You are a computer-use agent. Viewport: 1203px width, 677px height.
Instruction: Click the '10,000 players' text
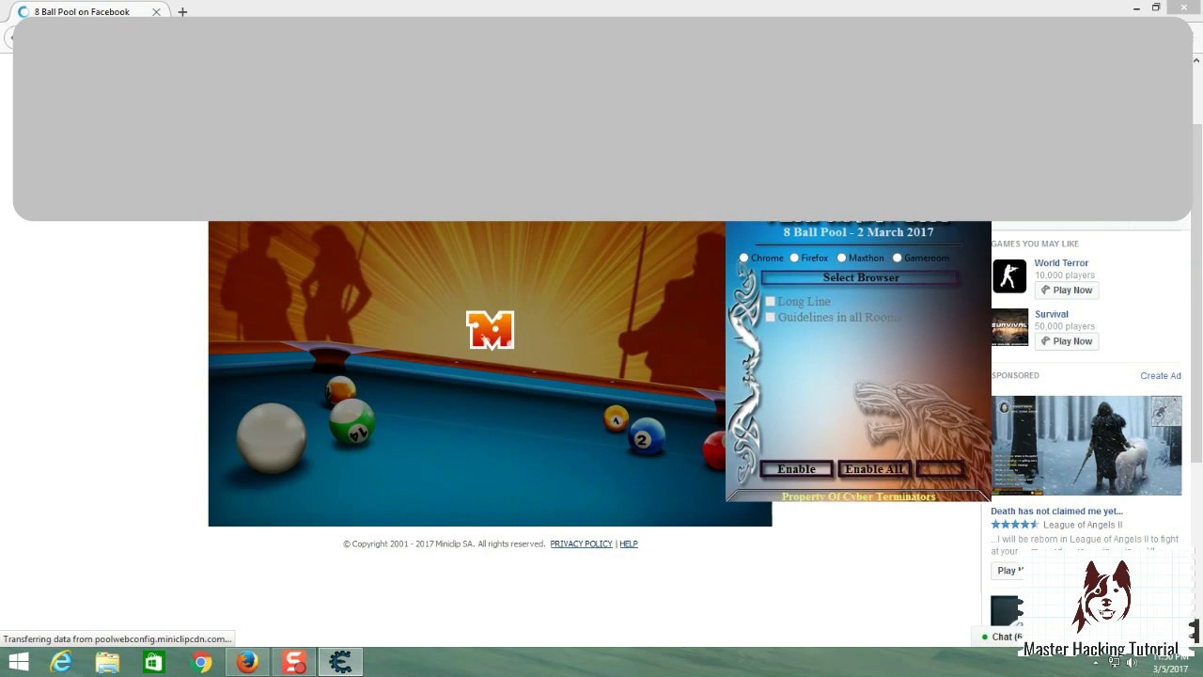pyautogui.click(x=1065, y=276)
